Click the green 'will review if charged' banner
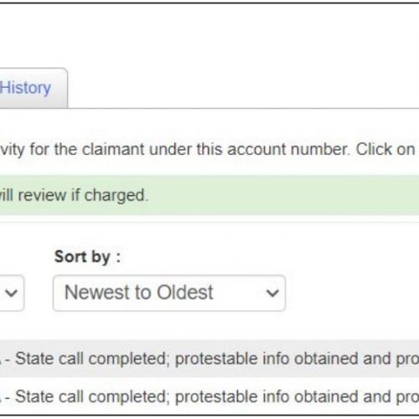This screenshot has height=419, width=419. [209, 195]
